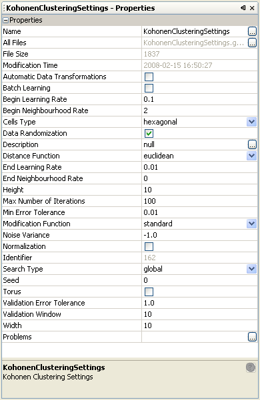Edit the Height value field
Screen dimensions: 260x400
200,190
